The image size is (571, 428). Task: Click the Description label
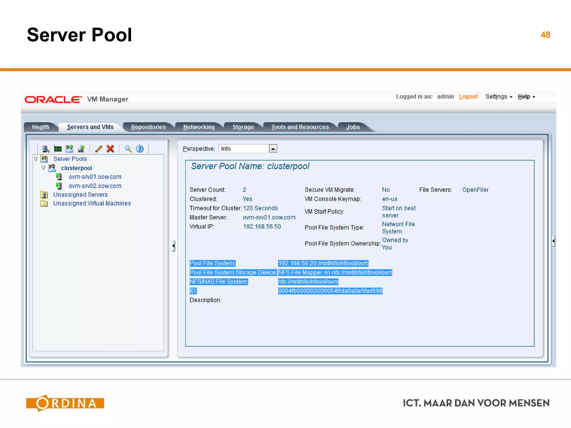(205, 300)
